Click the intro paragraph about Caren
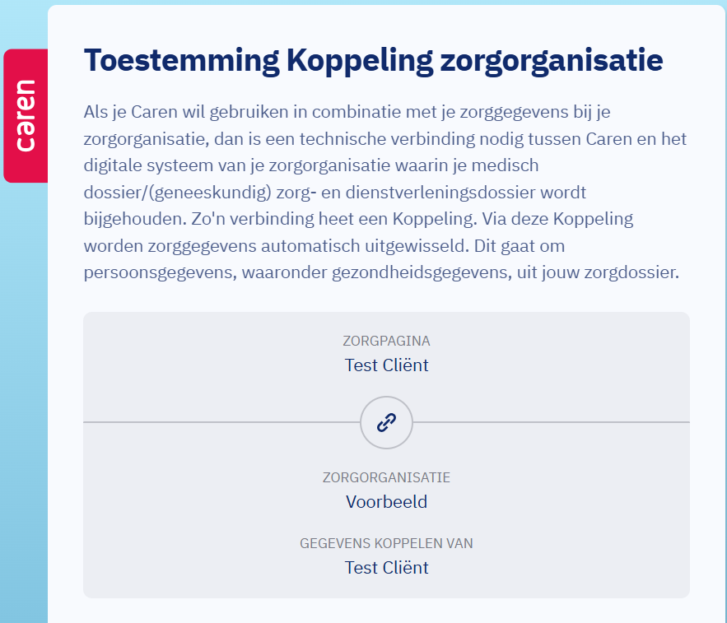The height and width of the screenshot is (623, 727). pyautogui.click(x=384, y=192)
